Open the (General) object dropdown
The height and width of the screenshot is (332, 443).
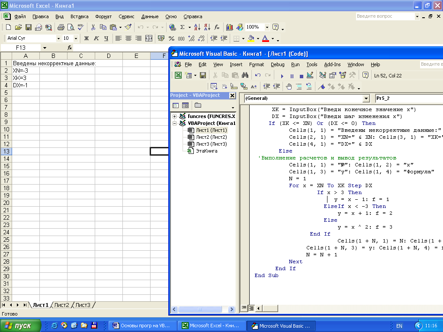[x=366, y=98]
